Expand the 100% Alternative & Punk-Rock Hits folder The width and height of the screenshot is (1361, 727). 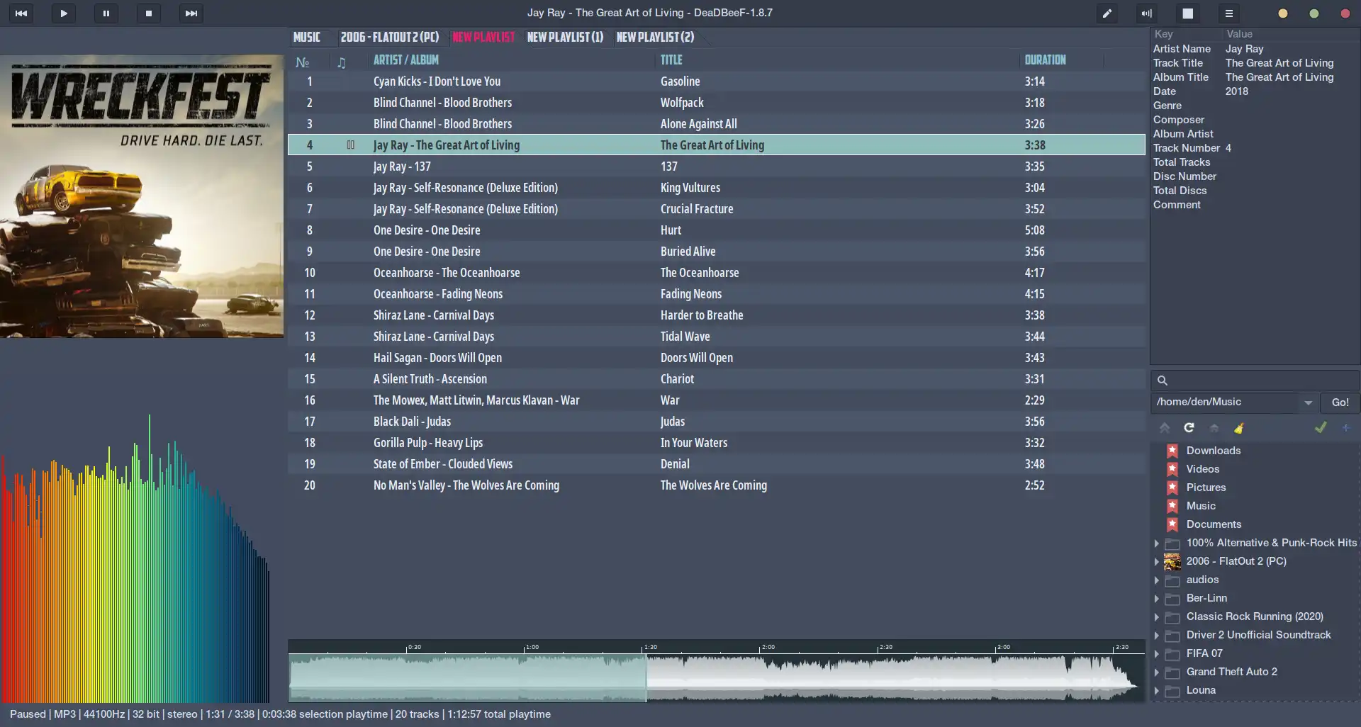(1156, 543)
